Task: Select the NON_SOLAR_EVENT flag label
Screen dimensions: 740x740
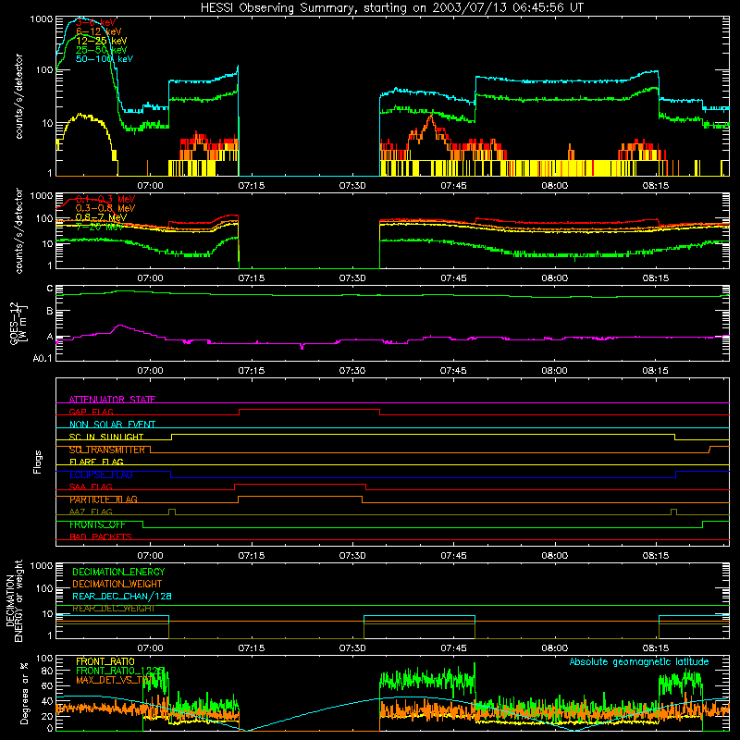Action: tap(112, 425)
